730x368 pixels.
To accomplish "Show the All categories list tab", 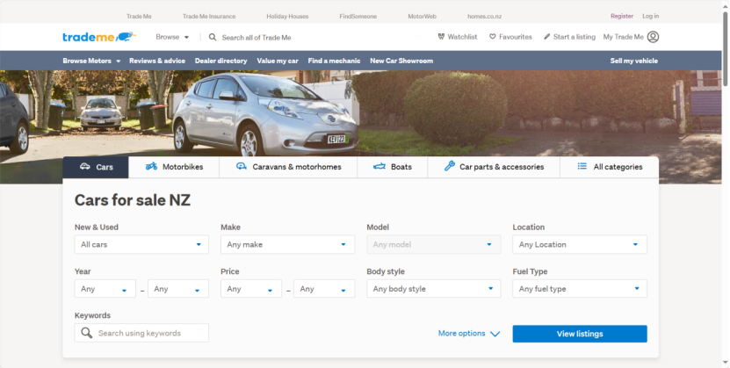I will (608, 167).
